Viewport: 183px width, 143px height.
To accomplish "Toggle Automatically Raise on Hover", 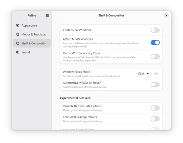I will [155, 85].
